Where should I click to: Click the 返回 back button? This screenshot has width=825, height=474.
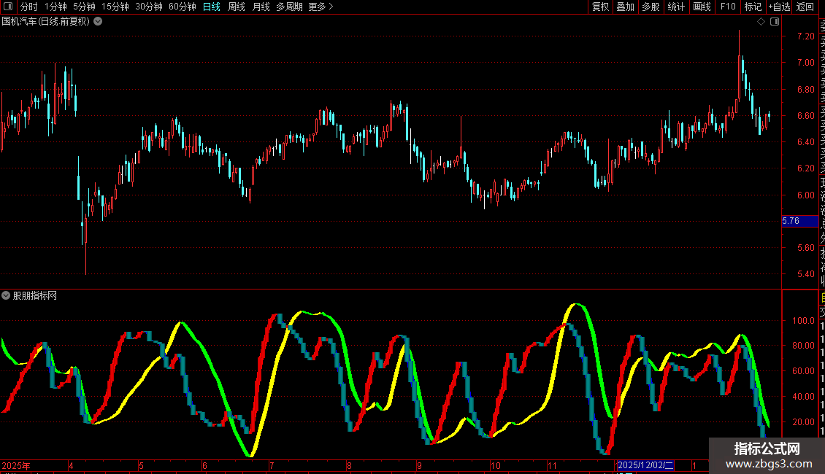(805, 7)
